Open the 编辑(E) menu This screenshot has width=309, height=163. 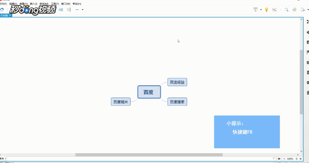[13, 4]
